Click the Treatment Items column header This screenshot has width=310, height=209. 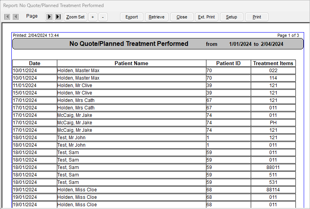(273, 63)
